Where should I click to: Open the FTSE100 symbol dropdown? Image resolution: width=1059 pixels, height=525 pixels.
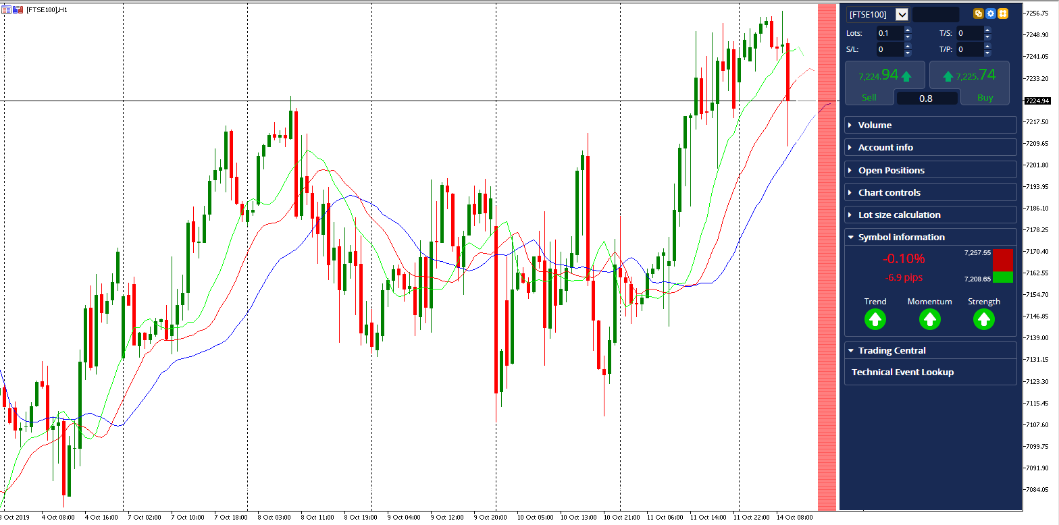pyautogui.click(x=902, y=14)
